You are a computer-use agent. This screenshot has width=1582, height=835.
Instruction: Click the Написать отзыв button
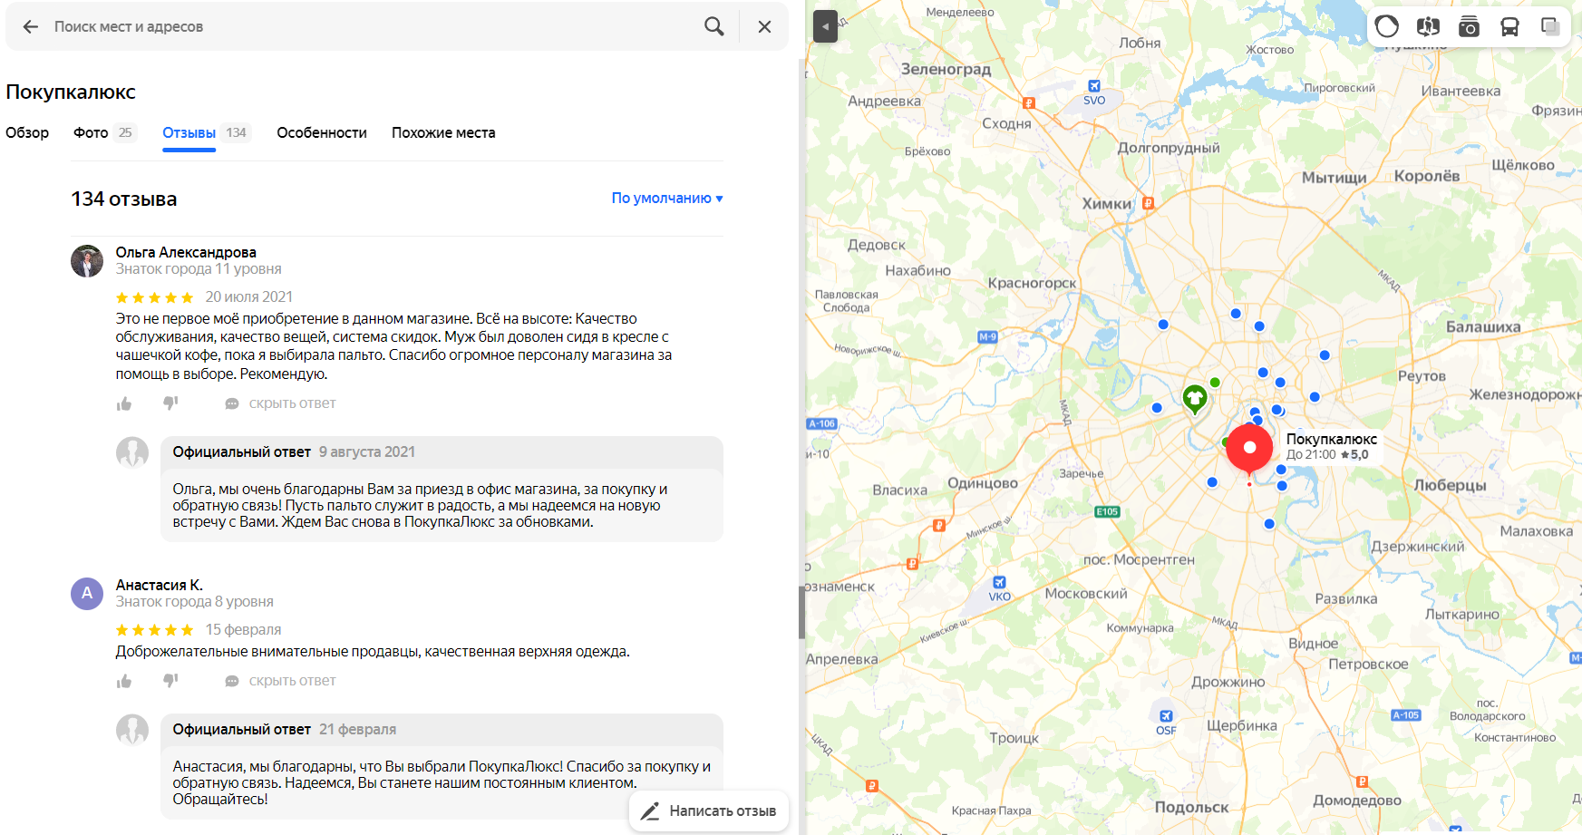click(x=709, y=811)
